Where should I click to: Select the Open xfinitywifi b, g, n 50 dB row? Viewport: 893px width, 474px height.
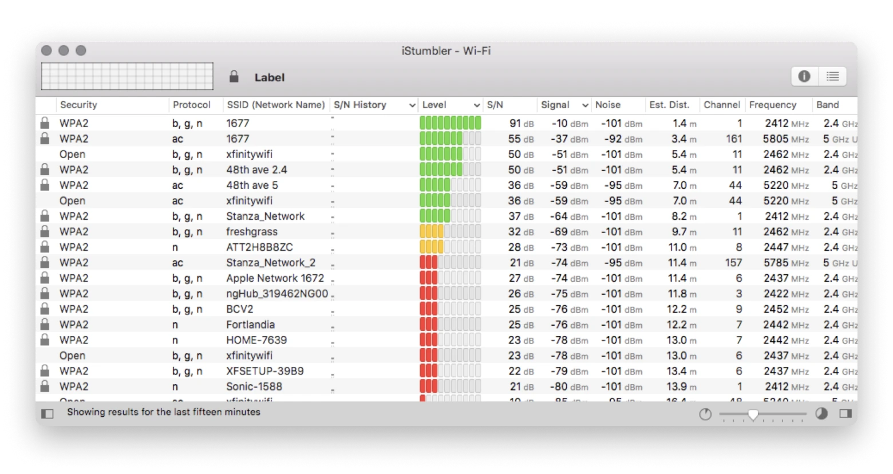pyautogui.click(x=446, y=154)
